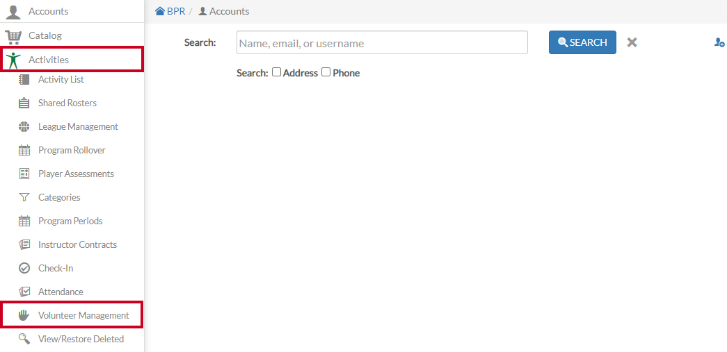Image resolution: width=727 pixels, height=352 pixels.
Task: Click the home icon next to BPR
Action: (x=160, y=11)
